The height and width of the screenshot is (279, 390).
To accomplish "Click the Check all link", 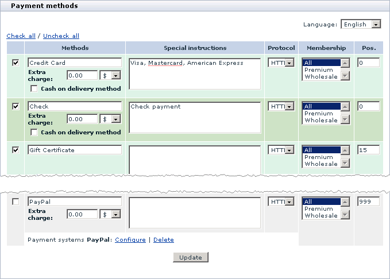I will point(21,36).
